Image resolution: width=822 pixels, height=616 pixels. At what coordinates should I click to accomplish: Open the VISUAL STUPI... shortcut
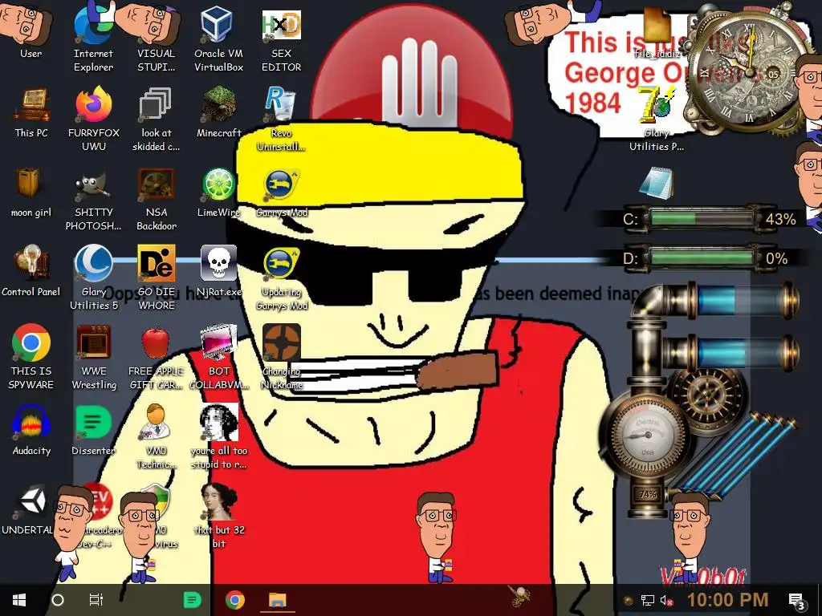[156, 39]
